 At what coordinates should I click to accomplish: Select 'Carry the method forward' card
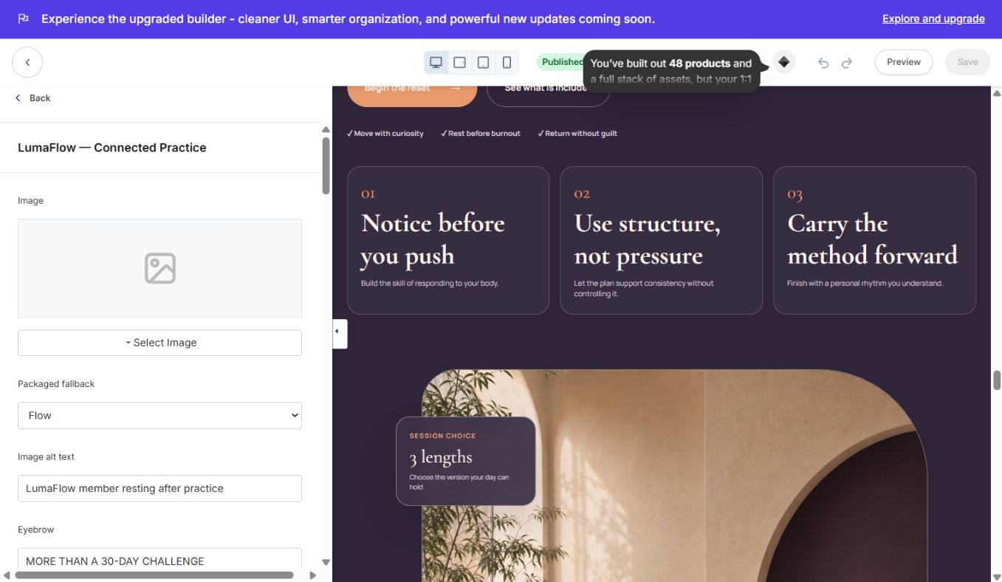click(874, 240)
